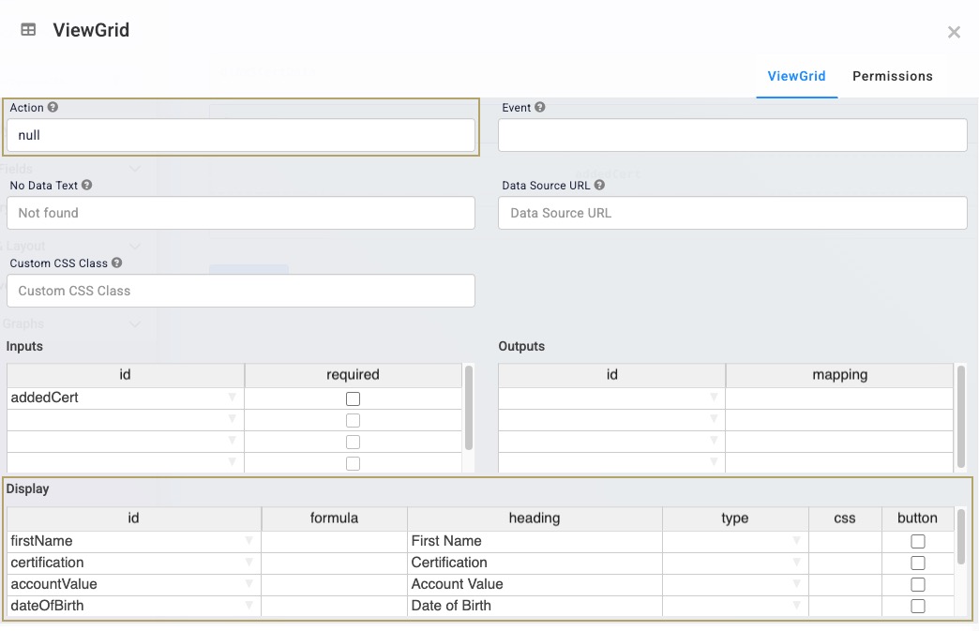979x631 pixels.
Task: Enable the button checkbox for firstName row
Action: pyautogui.click(x=918, y=541)
